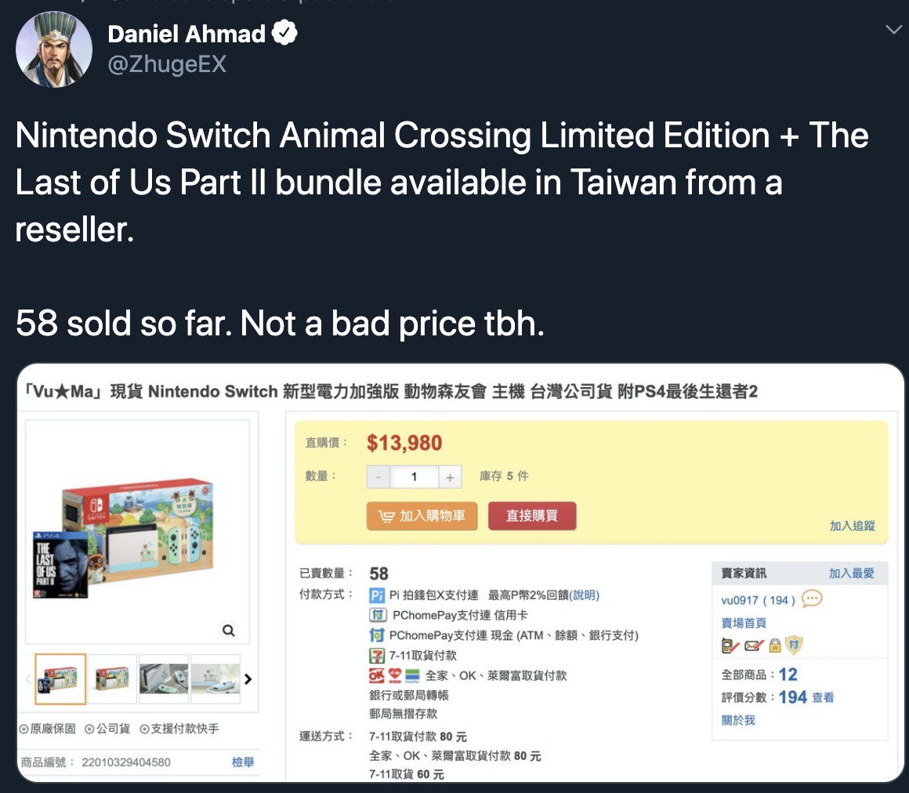Screen dimensions: 909x793
Task: Select the first bundle thumbnail image
Action: 60,679
